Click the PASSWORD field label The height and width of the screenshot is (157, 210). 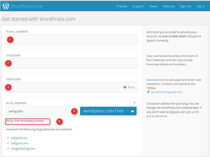pos(14,79)
